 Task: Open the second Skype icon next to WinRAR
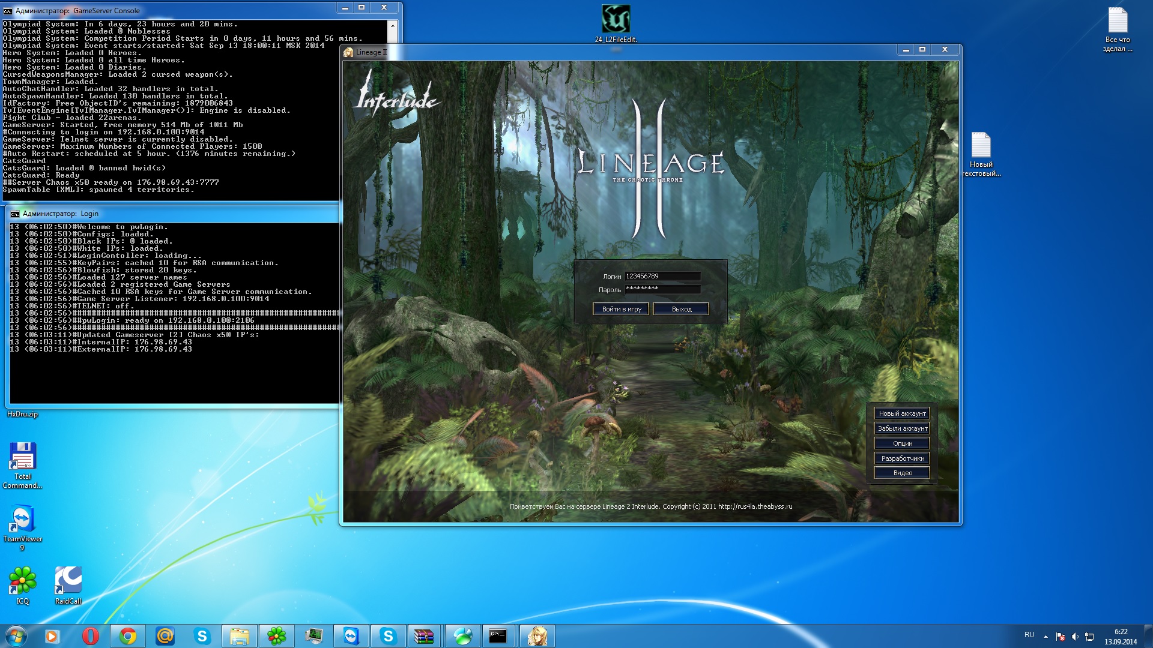[389, 636]
